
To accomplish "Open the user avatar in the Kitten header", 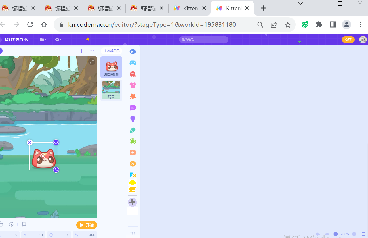I will [363, 39].
